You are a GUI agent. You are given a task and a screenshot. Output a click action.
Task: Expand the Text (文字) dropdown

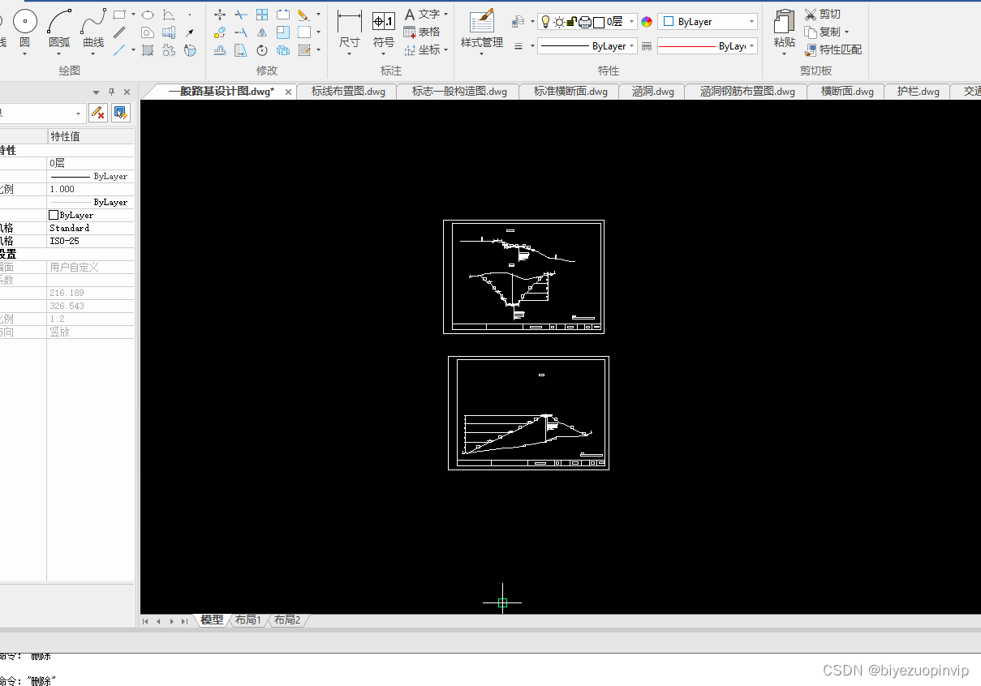(x=446, y=15)
